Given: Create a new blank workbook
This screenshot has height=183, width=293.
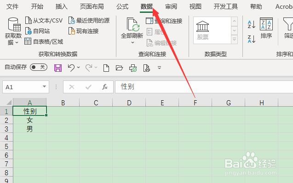Looking at the screenshot, I should coord(106,68).
